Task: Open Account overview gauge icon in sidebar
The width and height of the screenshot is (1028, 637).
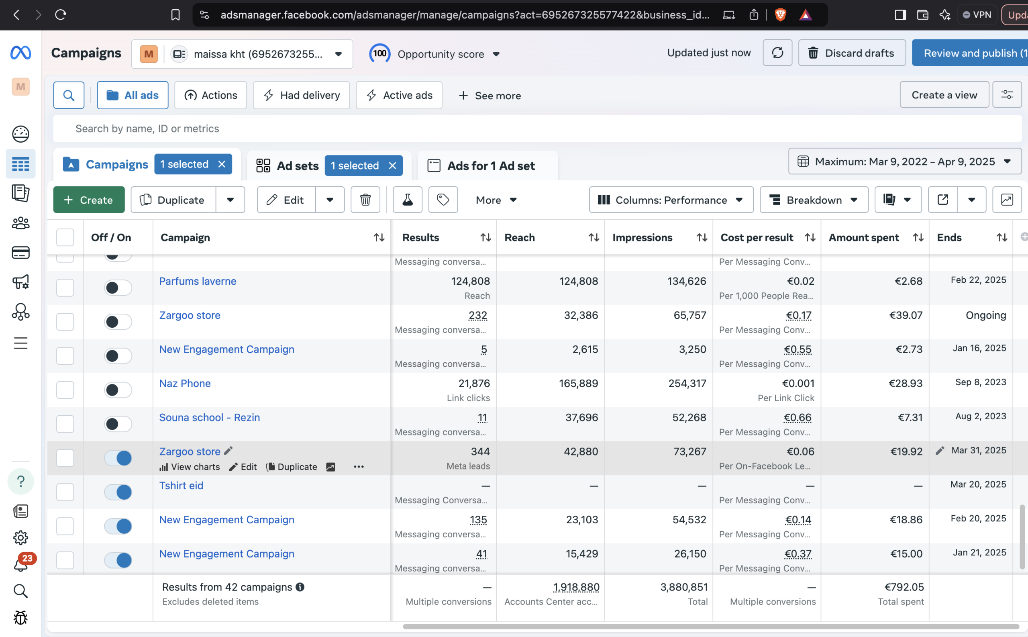Action: point(20,134)
